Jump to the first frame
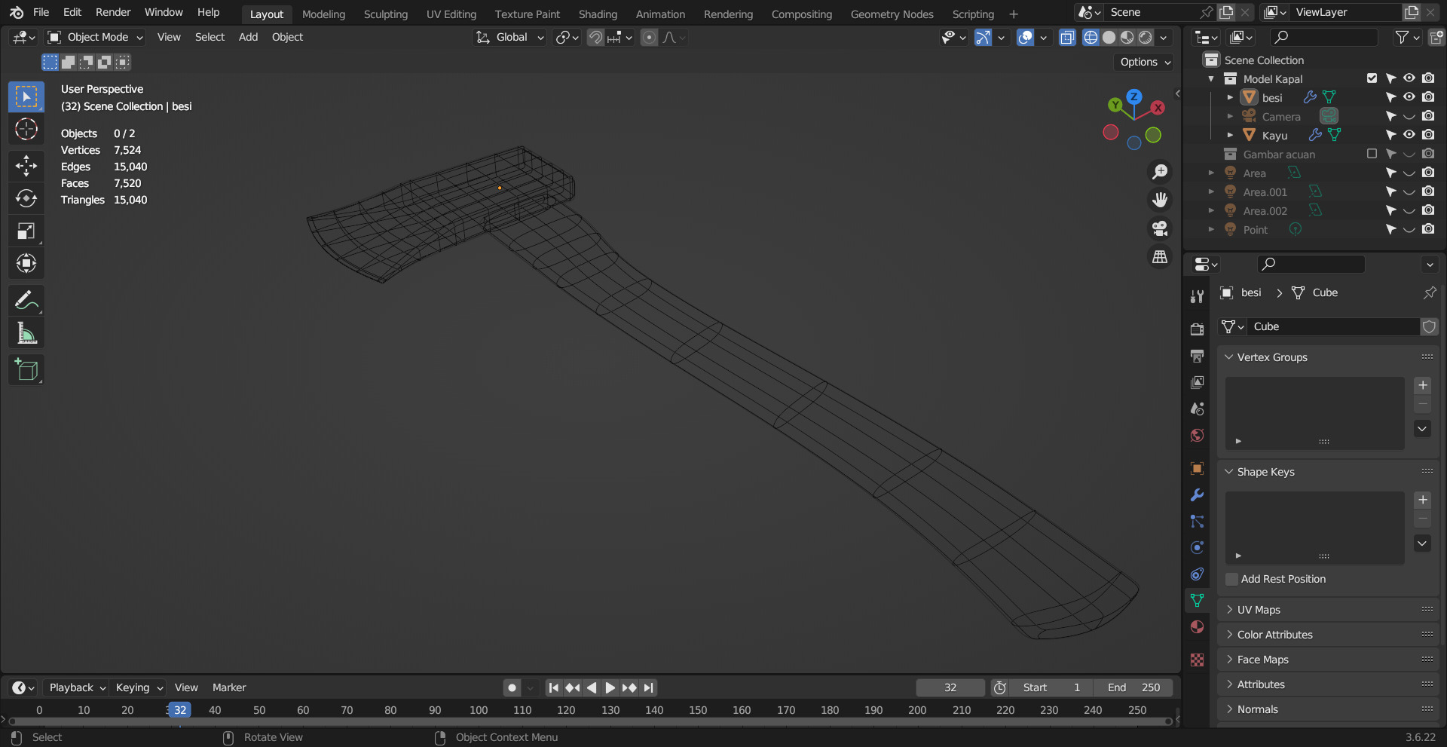This screenshot has width=1447, height=747. (554, 687)
